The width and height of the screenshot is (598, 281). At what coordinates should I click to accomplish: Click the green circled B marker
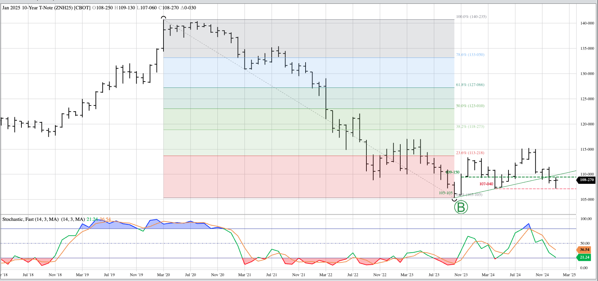coord(461,207)
